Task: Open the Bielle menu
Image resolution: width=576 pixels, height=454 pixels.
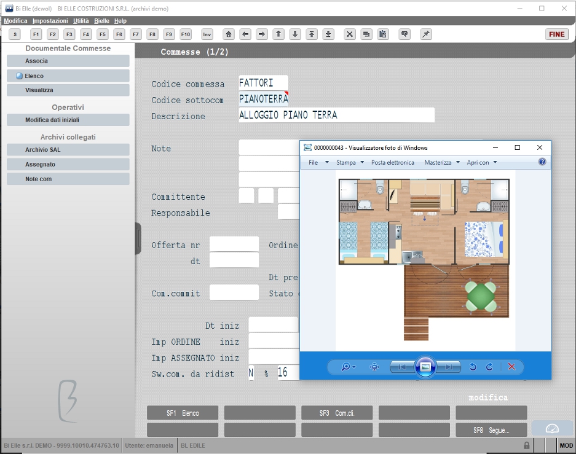Action: pyautogui.click(x=101, y=21)
